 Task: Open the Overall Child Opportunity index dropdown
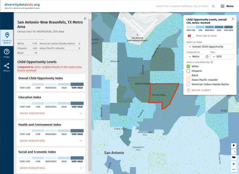(210, 47)
